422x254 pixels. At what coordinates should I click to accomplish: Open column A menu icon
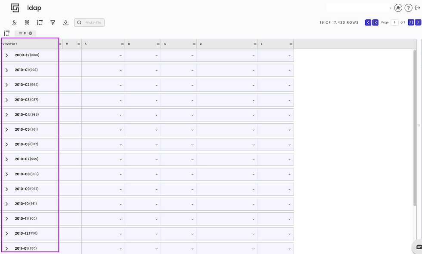[x=122, y=44]
